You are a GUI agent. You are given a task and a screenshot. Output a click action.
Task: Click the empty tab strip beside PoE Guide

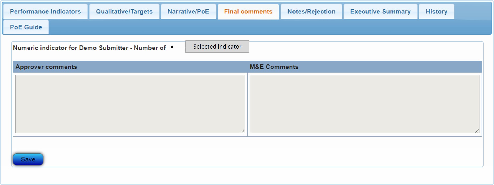click(x=264, y=27)
